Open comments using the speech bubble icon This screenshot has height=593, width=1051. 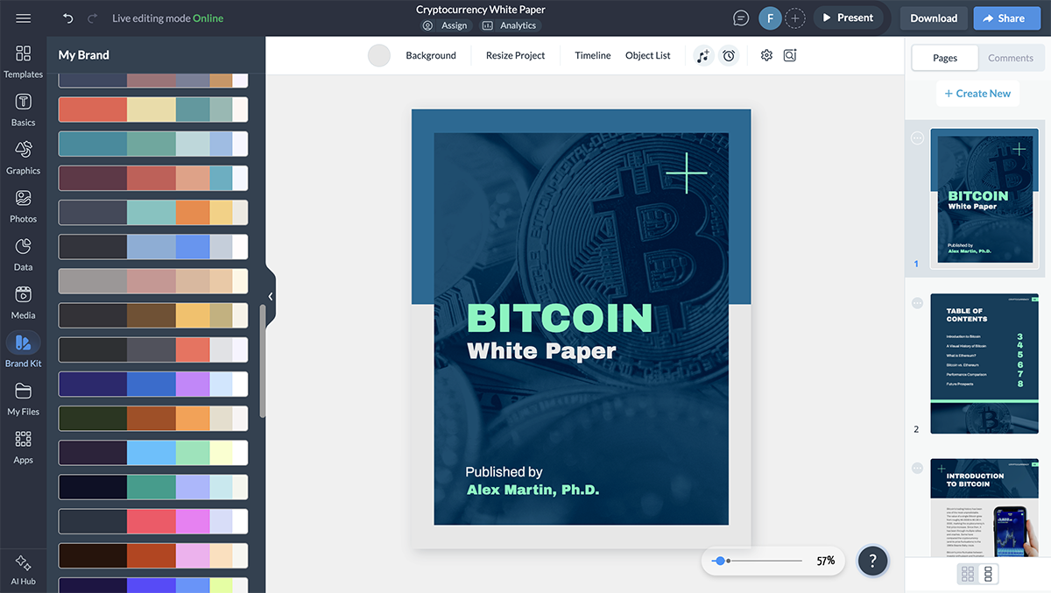click(740, 18)
